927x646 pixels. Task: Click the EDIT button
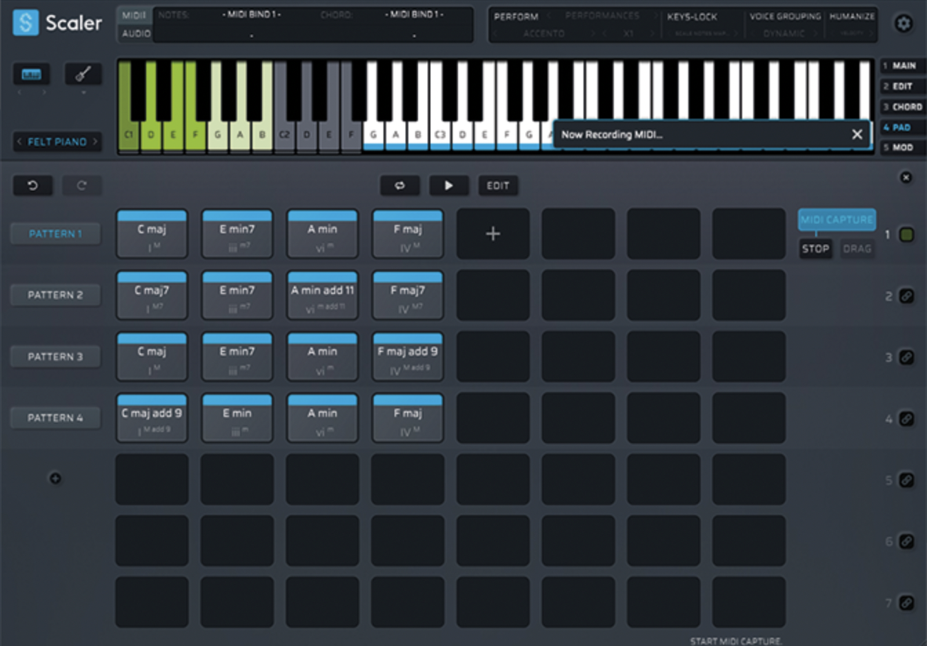[498, 185]
